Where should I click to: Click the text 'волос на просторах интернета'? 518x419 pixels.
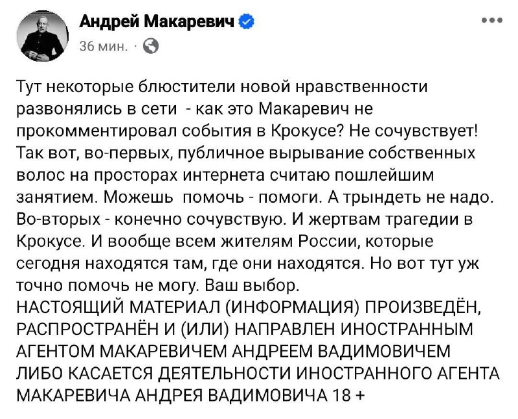141,175
